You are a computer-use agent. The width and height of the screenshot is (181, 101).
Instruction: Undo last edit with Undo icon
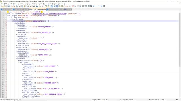coord(28,6)
